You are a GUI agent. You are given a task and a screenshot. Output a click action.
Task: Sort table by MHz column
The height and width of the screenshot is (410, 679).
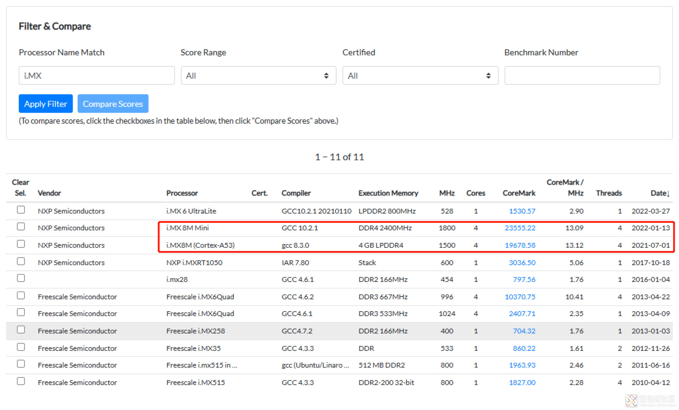pos(447,193)
